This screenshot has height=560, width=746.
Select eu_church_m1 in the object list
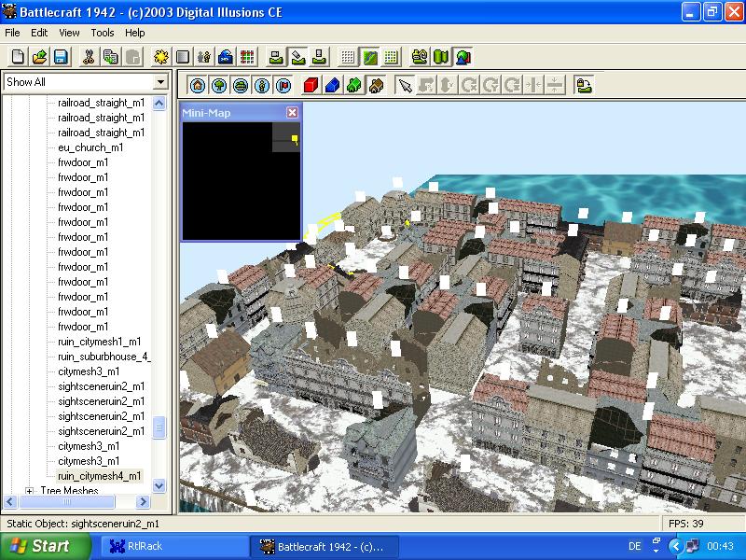pyautogui.click(x=90, y=147)
